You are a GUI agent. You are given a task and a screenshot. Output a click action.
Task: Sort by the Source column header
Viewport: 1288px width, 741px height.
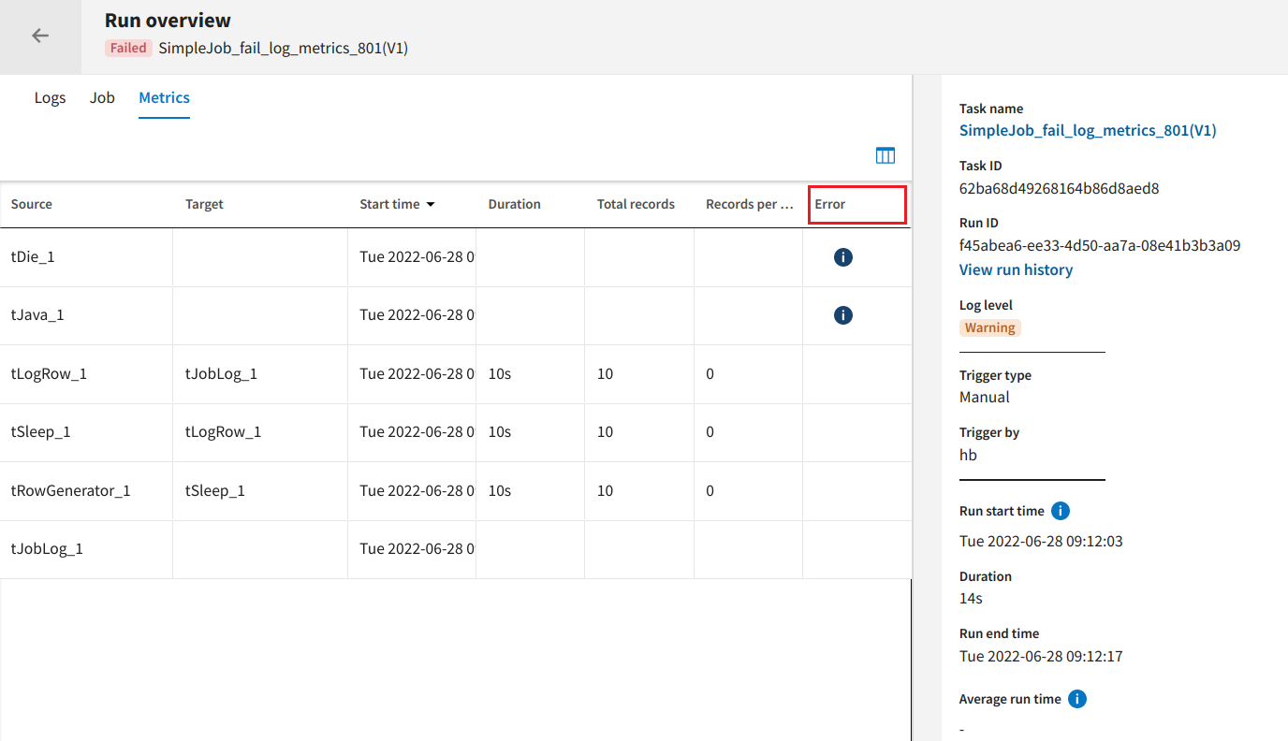(32, 204)
